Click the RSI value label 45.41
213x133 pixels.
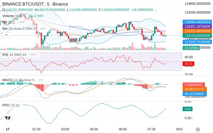tap(189, 64)
